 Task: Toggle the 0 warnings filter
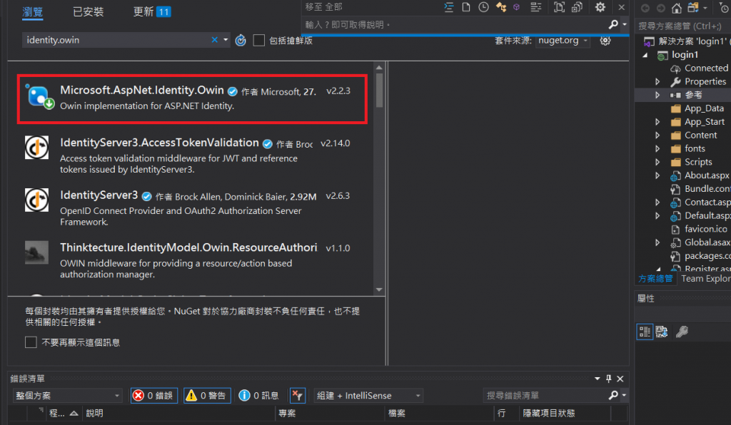tap(207, 395)
